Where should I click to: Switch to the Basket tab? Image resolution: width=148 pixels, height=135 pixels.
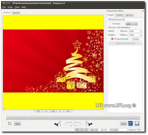click(x=16, y=13)
